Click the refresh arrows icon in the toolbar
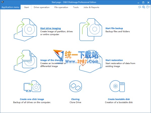Image resolution: width=151 pixels, height=113 pixels. coord(139,7)
